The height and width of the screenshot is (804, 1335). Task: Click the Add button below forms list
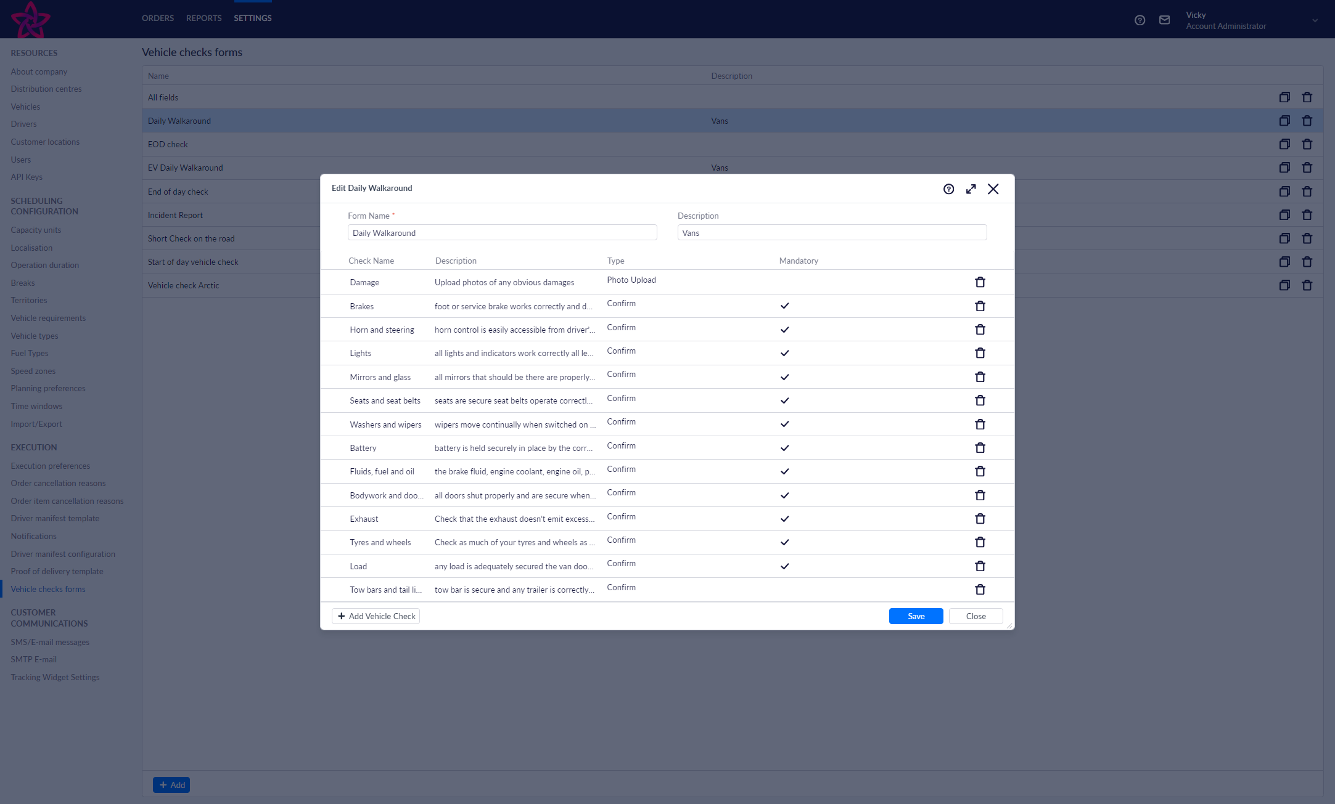(x=171, y=785)
